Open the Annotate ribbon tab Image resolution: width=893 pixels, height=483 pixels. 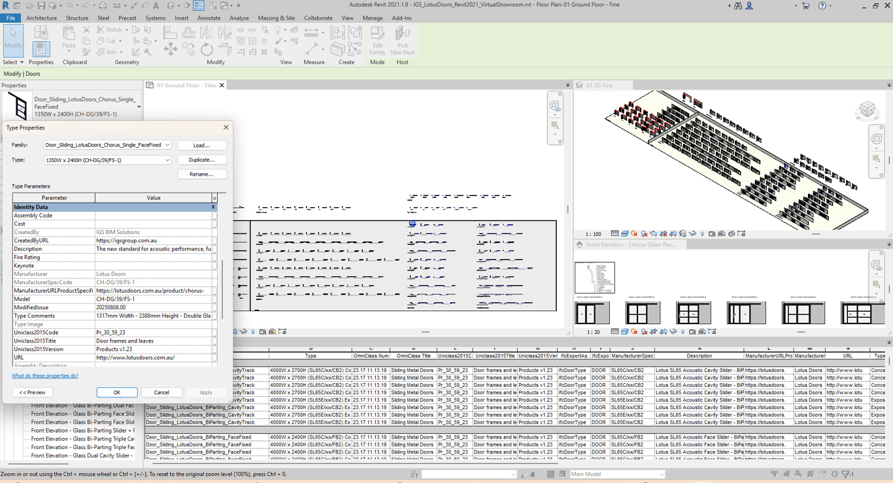(209, 18)
